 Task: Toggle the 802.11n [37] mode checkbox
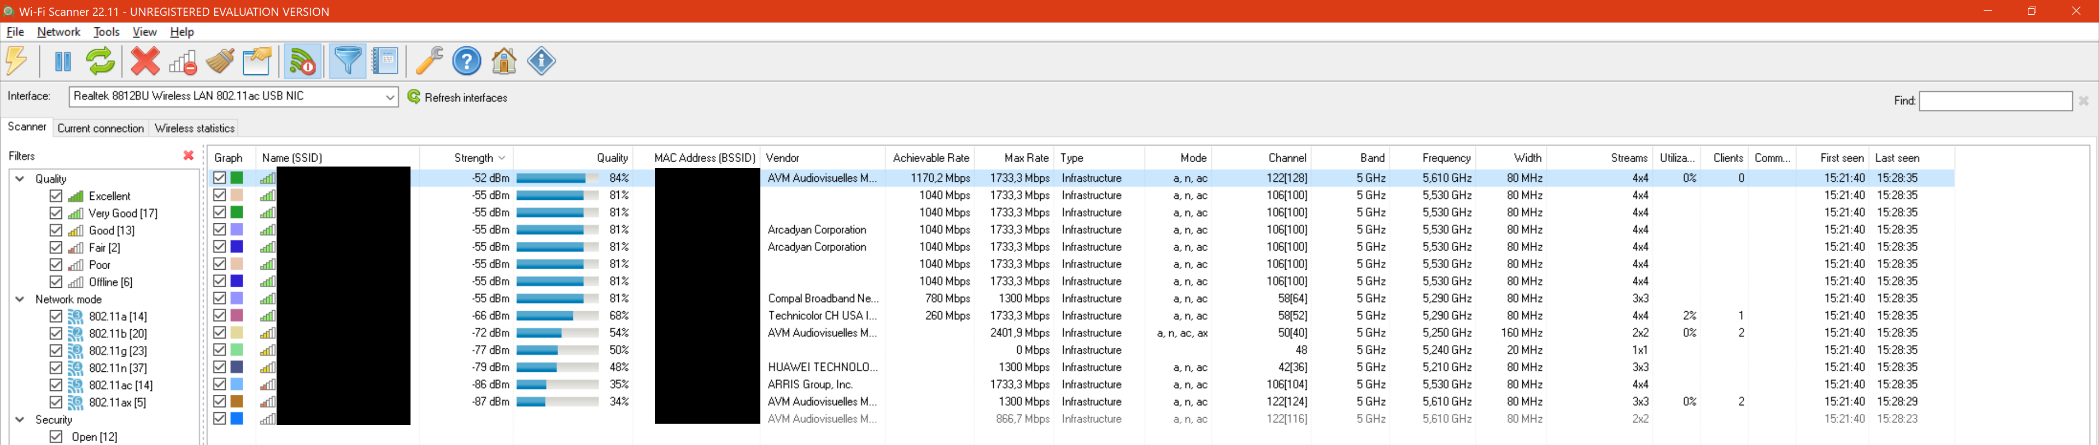click(56, 367)
